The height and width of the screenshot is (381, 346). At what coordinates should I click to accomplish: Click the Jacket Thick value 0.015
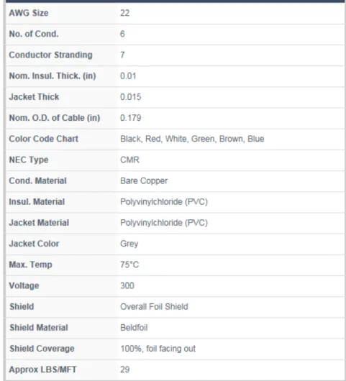[131, 97]
